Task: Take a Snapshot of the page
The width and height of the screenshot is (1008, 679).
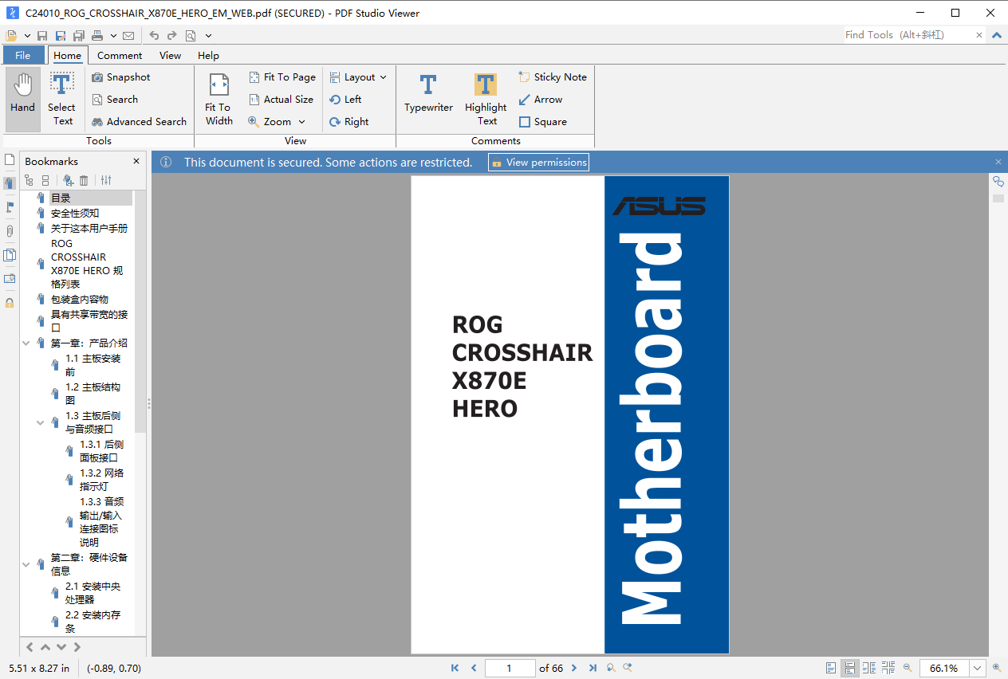Action: pos(120,77)
